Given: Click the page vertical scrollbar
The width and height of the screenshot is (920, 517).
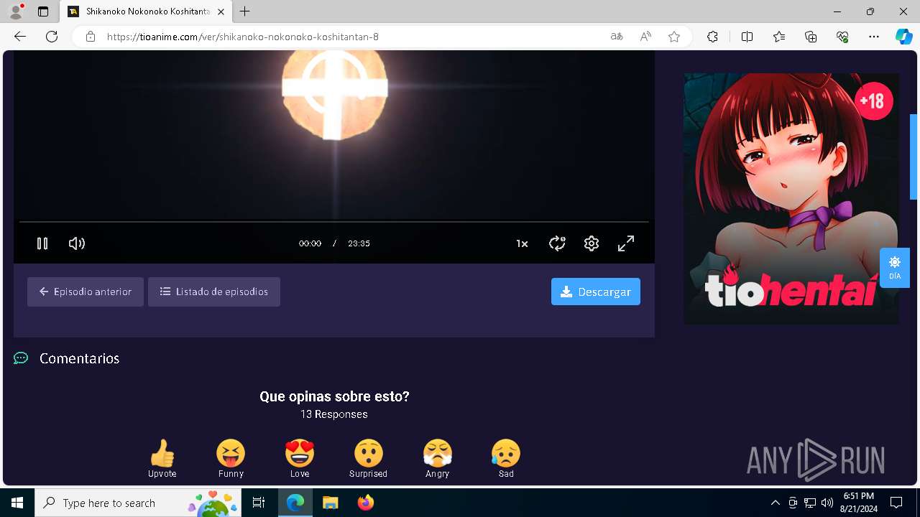Looking at the screenshot, I should (x=914, y=157).
